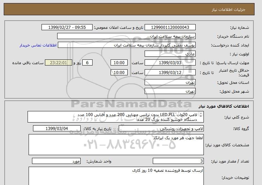This screenshot has height=185, width=262.
Task: Click the general need description text box (شرح کلی نیاز)
Action: [116, 117]
